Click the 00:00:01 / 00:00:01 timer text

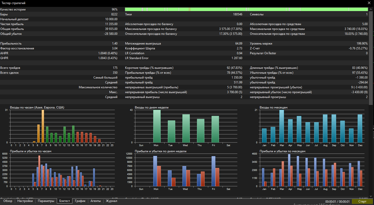337,201
